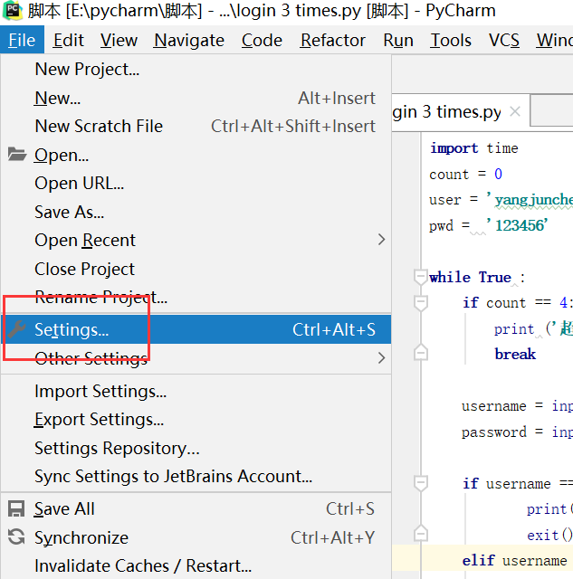Expand the Open Recent submenu arrow
Viewport: 573px width, 579px height.
(x=382, y=240)
